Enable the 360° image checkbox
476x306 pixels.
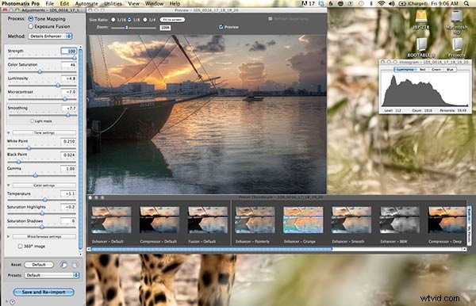(x=20, y=247)
